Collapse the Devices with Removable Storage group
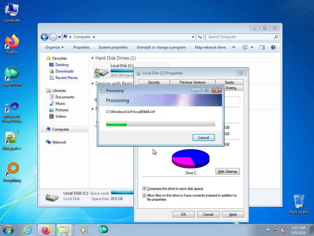 [92, 83]
